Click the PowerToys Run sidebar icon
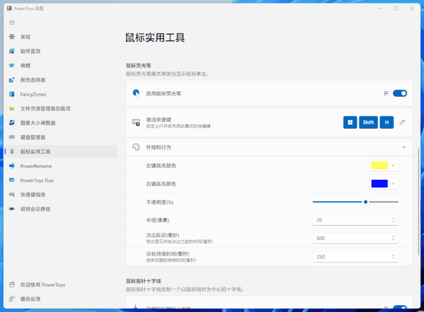 (12, 180)
